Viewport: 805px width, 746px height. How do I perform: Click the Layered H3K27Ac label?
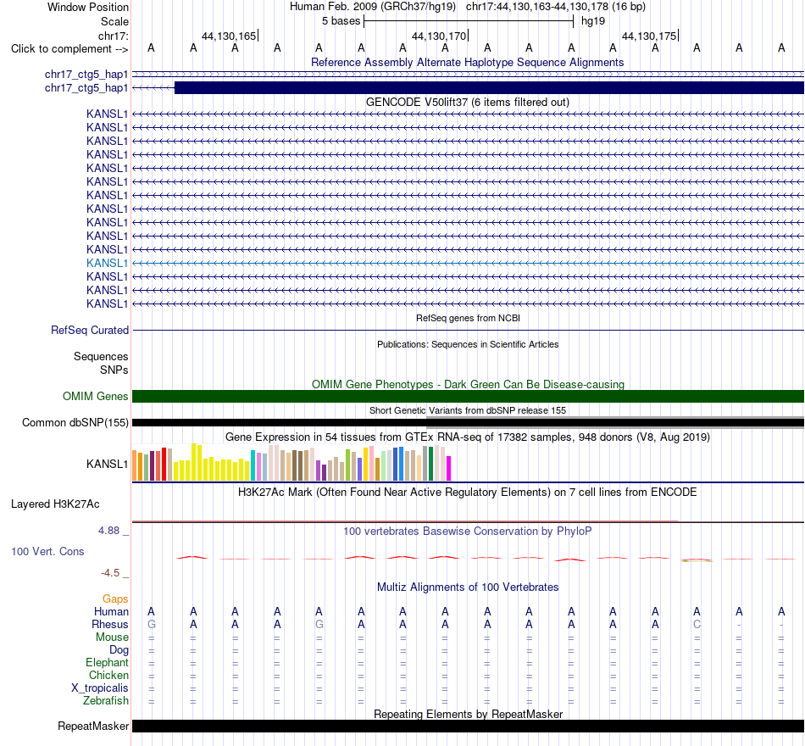coord(55,504)
